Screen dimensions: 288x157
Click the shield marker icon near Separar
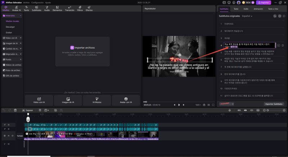(40, 110)
